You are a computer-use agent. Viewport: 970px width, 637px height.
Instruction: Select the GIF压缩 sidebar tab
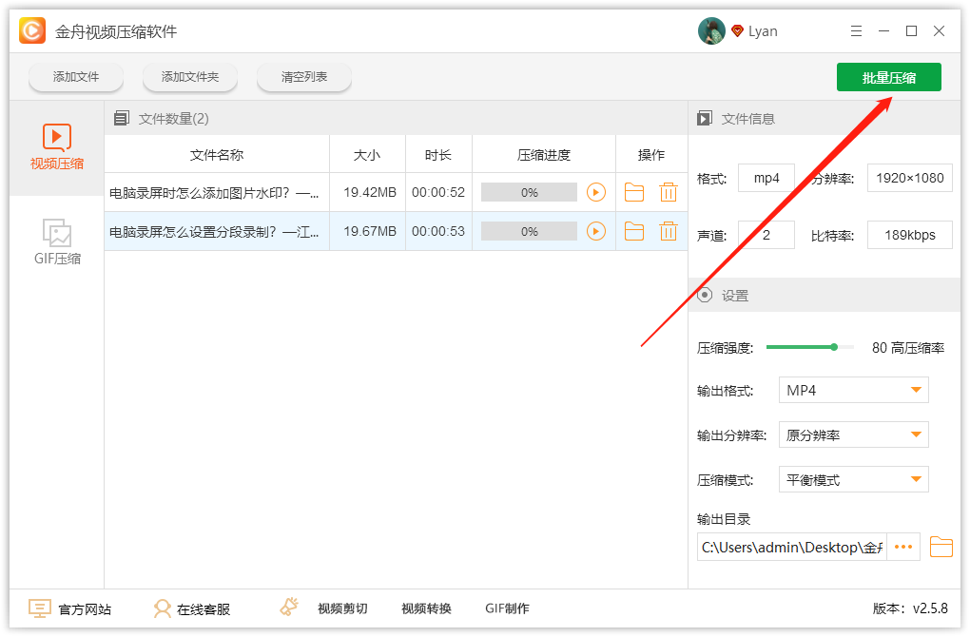[x=56, y=242]
